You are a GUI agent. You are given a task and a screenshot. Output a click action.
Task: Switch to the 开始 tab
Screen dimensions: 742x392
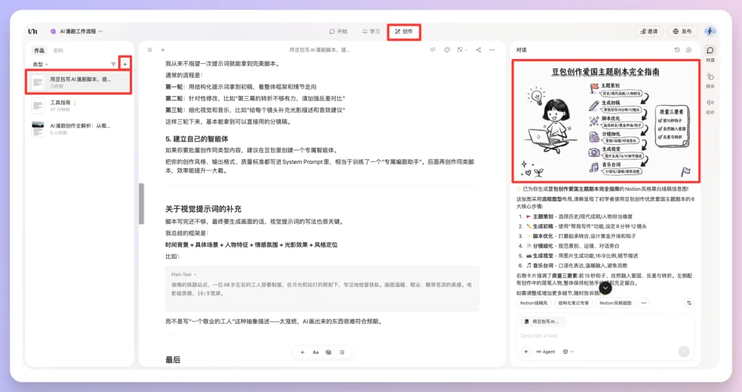tap(338, 31)
